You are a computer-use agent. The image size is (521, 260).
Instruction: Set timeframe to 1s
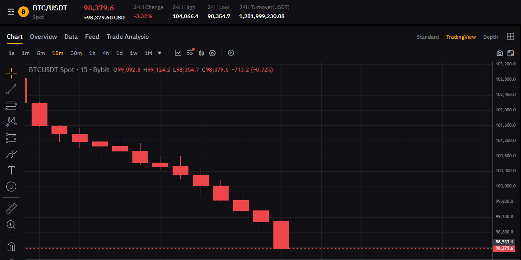pos(11,53)
